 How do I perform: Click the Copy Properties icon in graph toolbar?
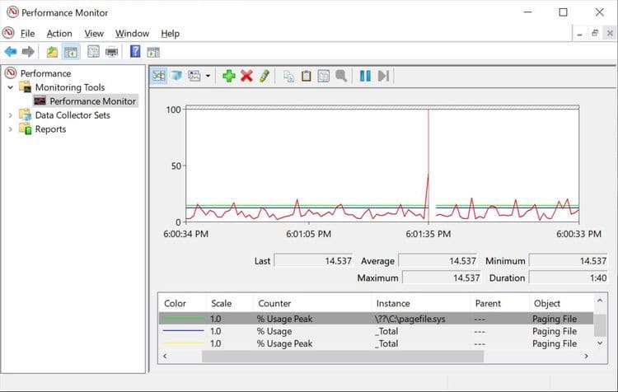pyautogui.click(x=288, y=76)
